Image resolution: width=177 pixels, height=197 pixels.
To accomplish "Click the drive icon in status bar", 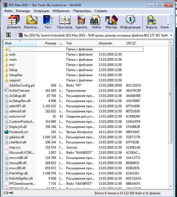I will (6, 193).
